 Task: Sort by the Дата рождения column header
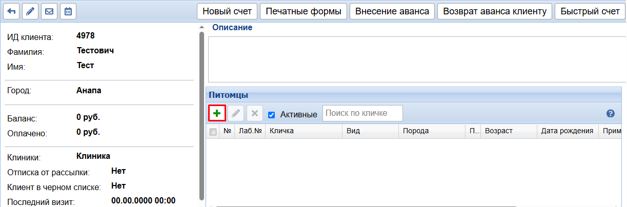coord(567,131)
